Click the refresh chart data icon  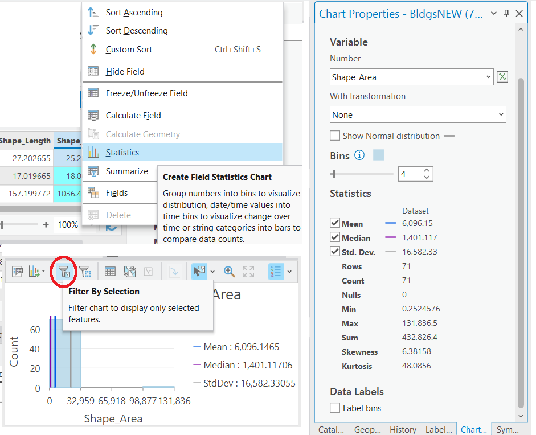129,272
